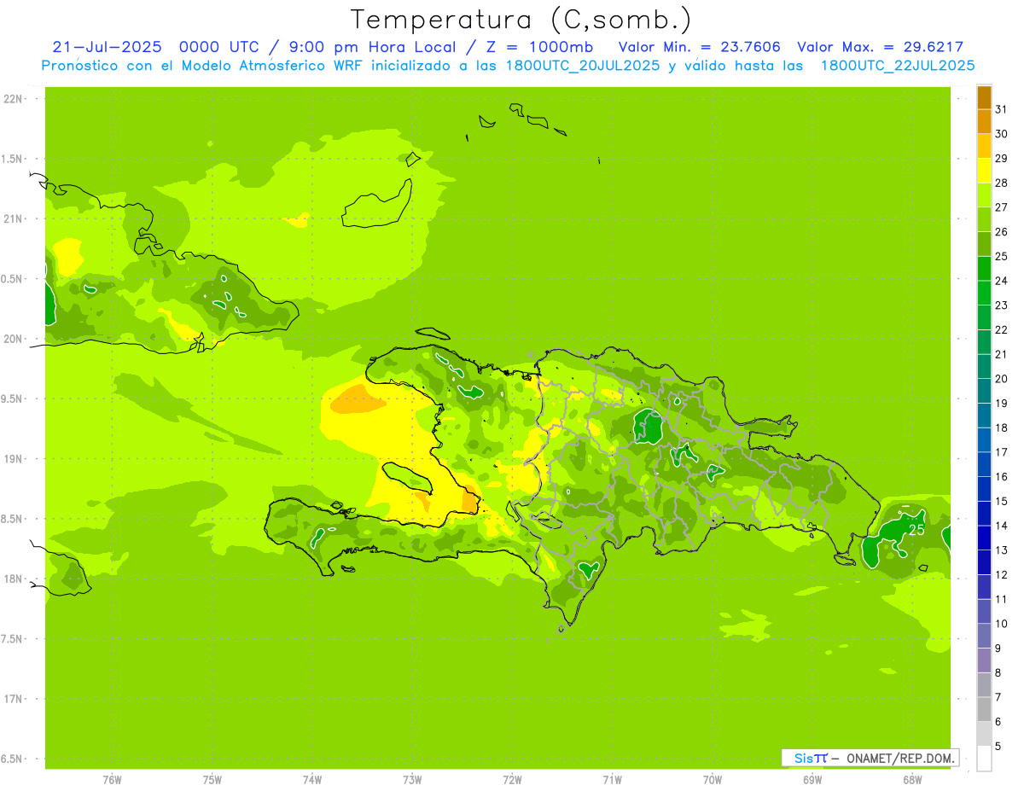1024x791 pixels.
Task: Click the "71W" longitude axis label
Action: pyautogui.click(x=612, y=779)
